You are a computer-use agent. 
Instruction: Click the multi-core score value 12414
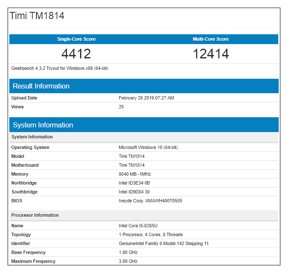pyautogui.click(x=211, y=54)
